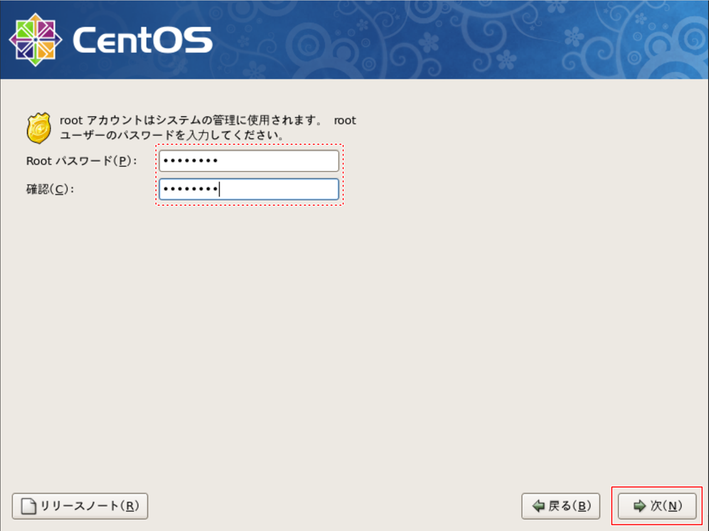Click the text cursor in the 確認 field

coord(220,189)
